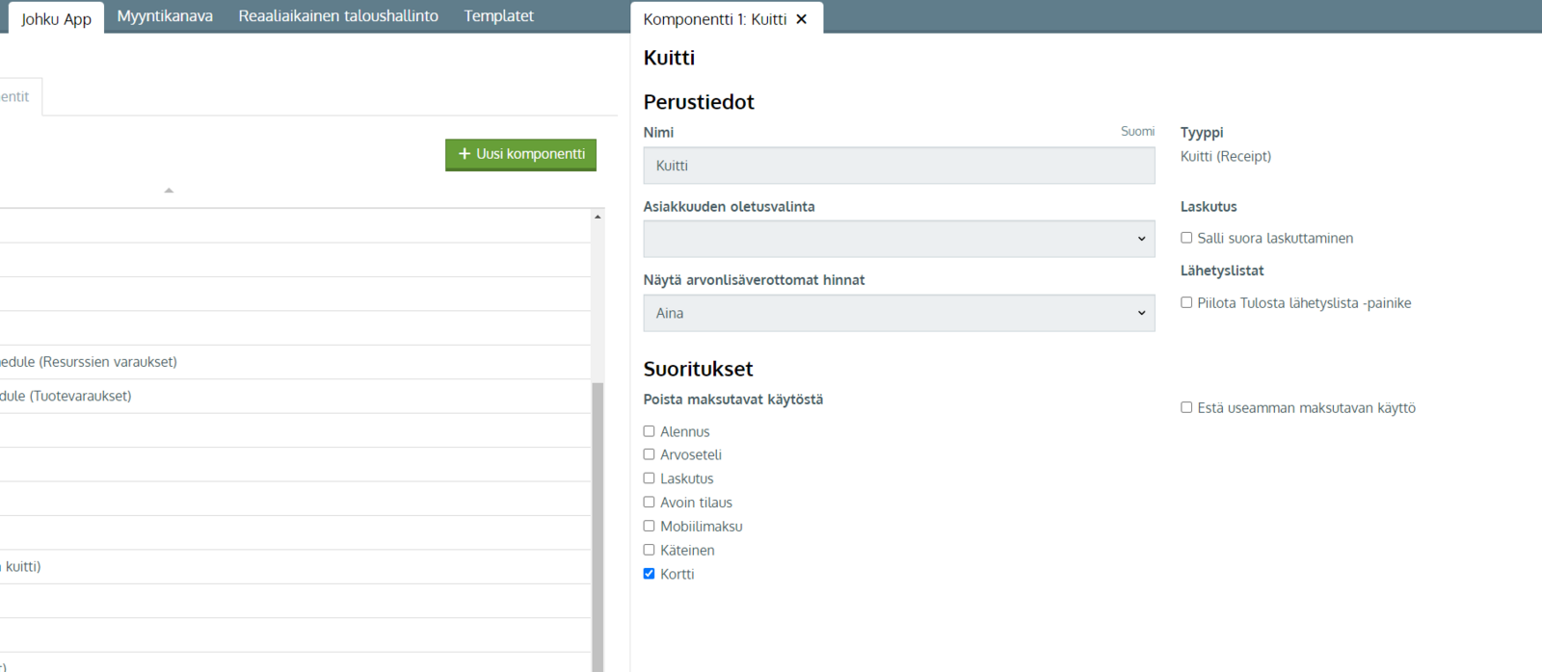Tick the Käteinen checkbox
Screen dimensions: 1542x672
[x=649, y=550]
